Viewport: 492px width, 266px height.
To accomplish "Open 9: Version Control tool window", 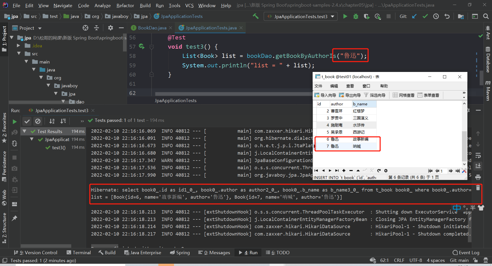I will click(x=36, y=253).
